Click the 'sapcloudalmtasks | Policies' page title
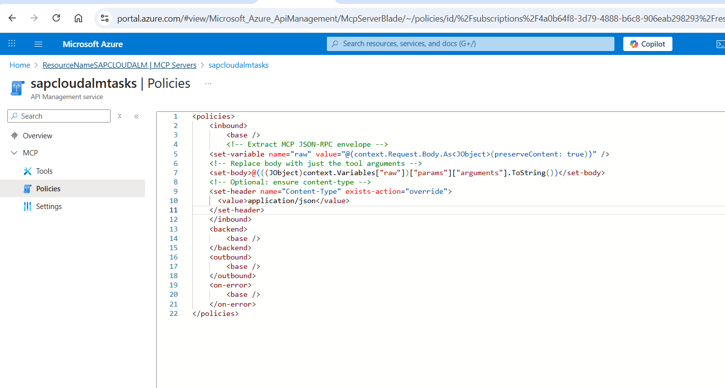Screen dimensions: 725x388 point(111,83)
